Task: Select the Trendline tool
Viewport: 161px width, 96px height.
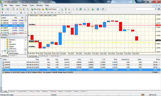Action: (18, 13)
